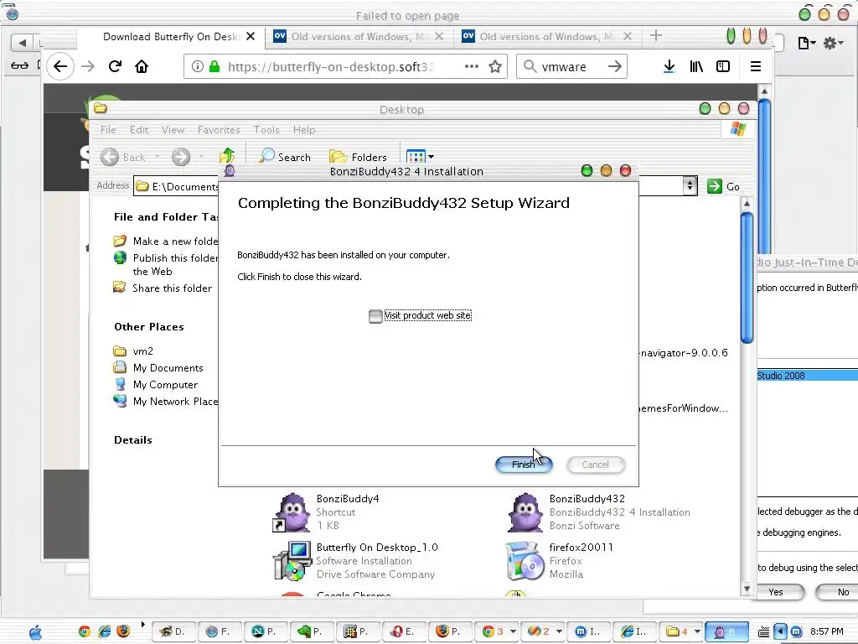Open the Apple start menu icon
This screenshot has height=644, width=858.
[x=35, y=632]
